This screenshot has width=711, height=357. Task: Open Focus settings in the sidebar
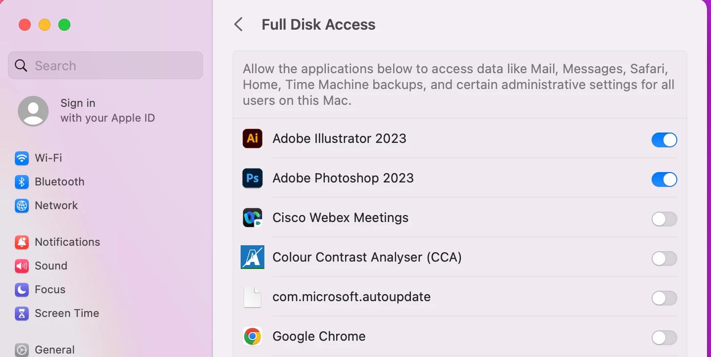click(x=50, y=290)
